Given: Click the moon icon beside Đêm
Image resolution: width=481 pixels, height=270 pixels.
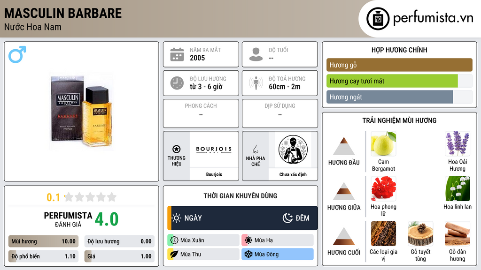Looking at the screenshot, I should [287, 218].
